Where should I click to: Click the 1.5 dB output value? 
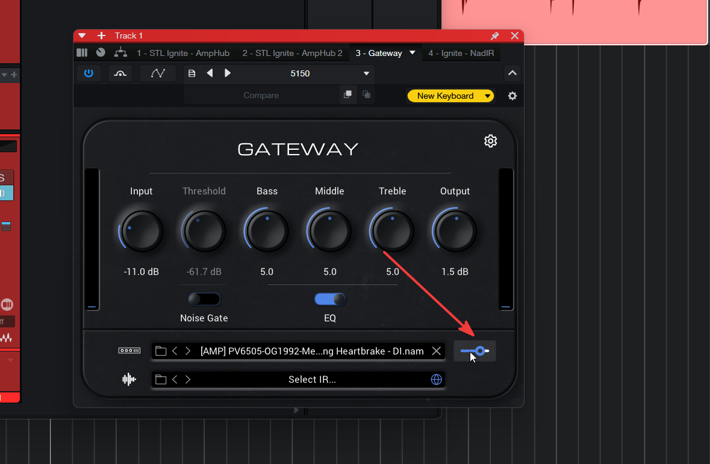(x=455, y=271)
